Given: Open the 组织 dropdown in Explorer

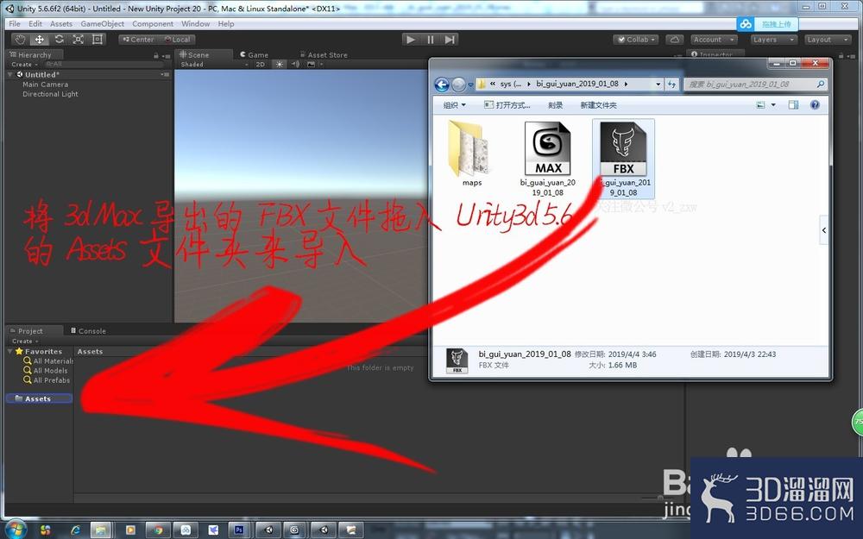Looking at the screenshot, I should pyautogui.click(x=454, y=105).
